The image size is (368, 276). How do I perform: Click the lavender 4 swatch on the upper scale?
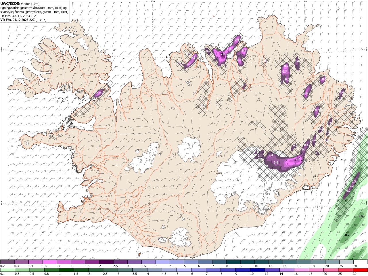tap(163, 262)
